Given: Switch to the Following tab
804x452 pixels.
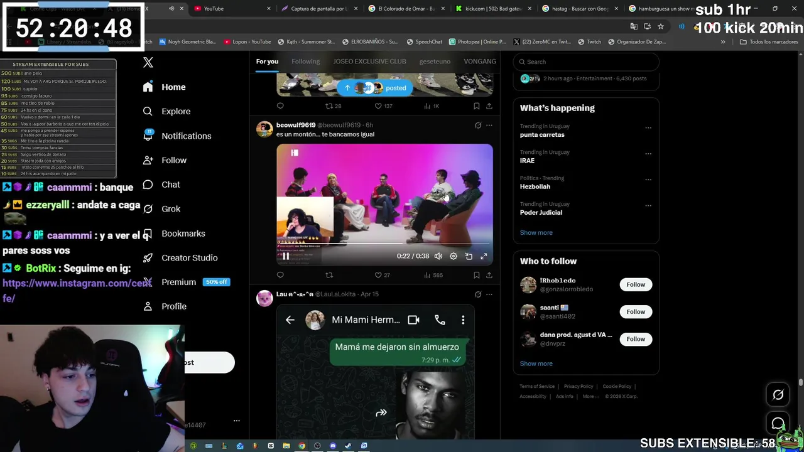Looking at the screenshot, I should (x=305, y=62).
